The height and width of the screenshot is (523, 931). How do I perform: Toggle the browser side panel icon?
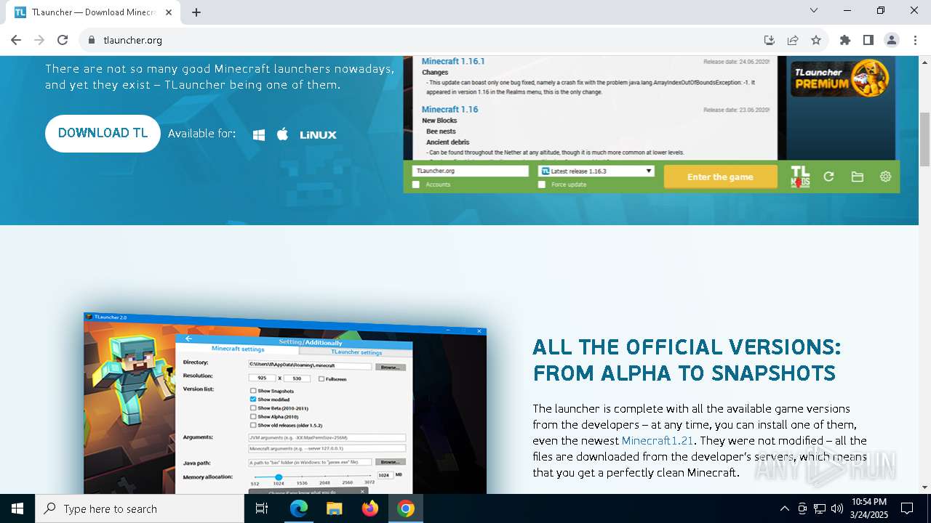coord(868,40)
